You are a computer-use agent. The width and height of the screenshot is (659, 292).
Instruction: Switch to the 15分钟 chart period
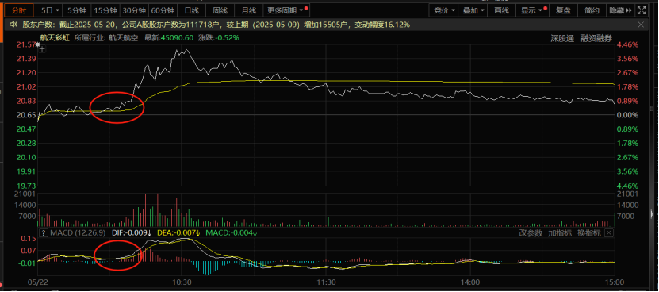pos(105,10)
